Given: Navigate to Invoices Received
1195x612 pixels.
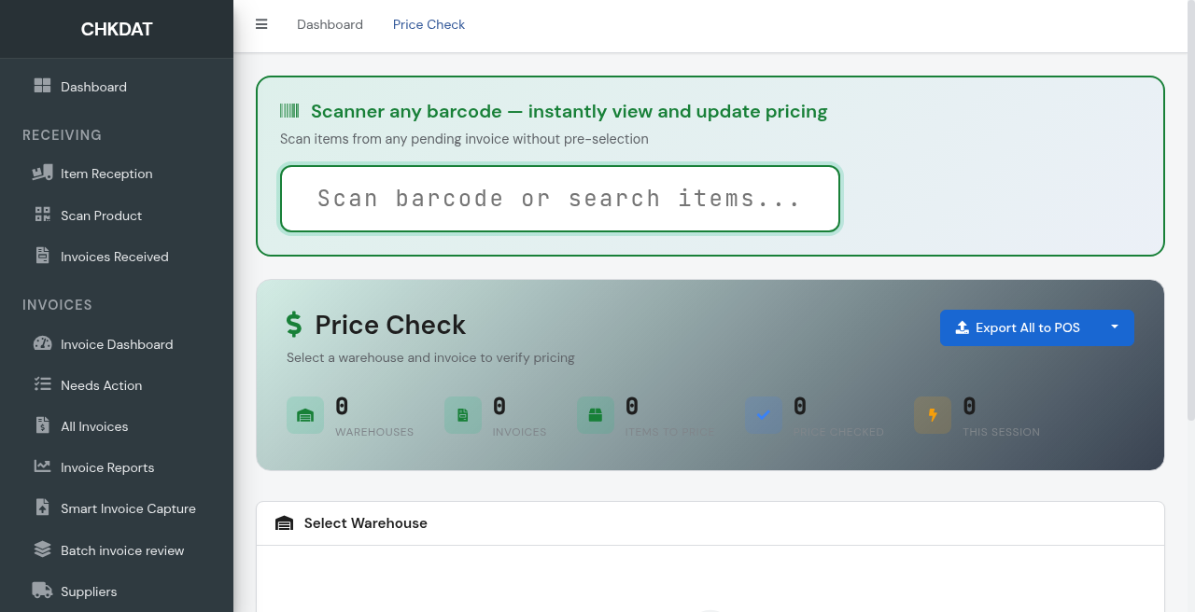Looking at the screenshot, I should 117,257.
